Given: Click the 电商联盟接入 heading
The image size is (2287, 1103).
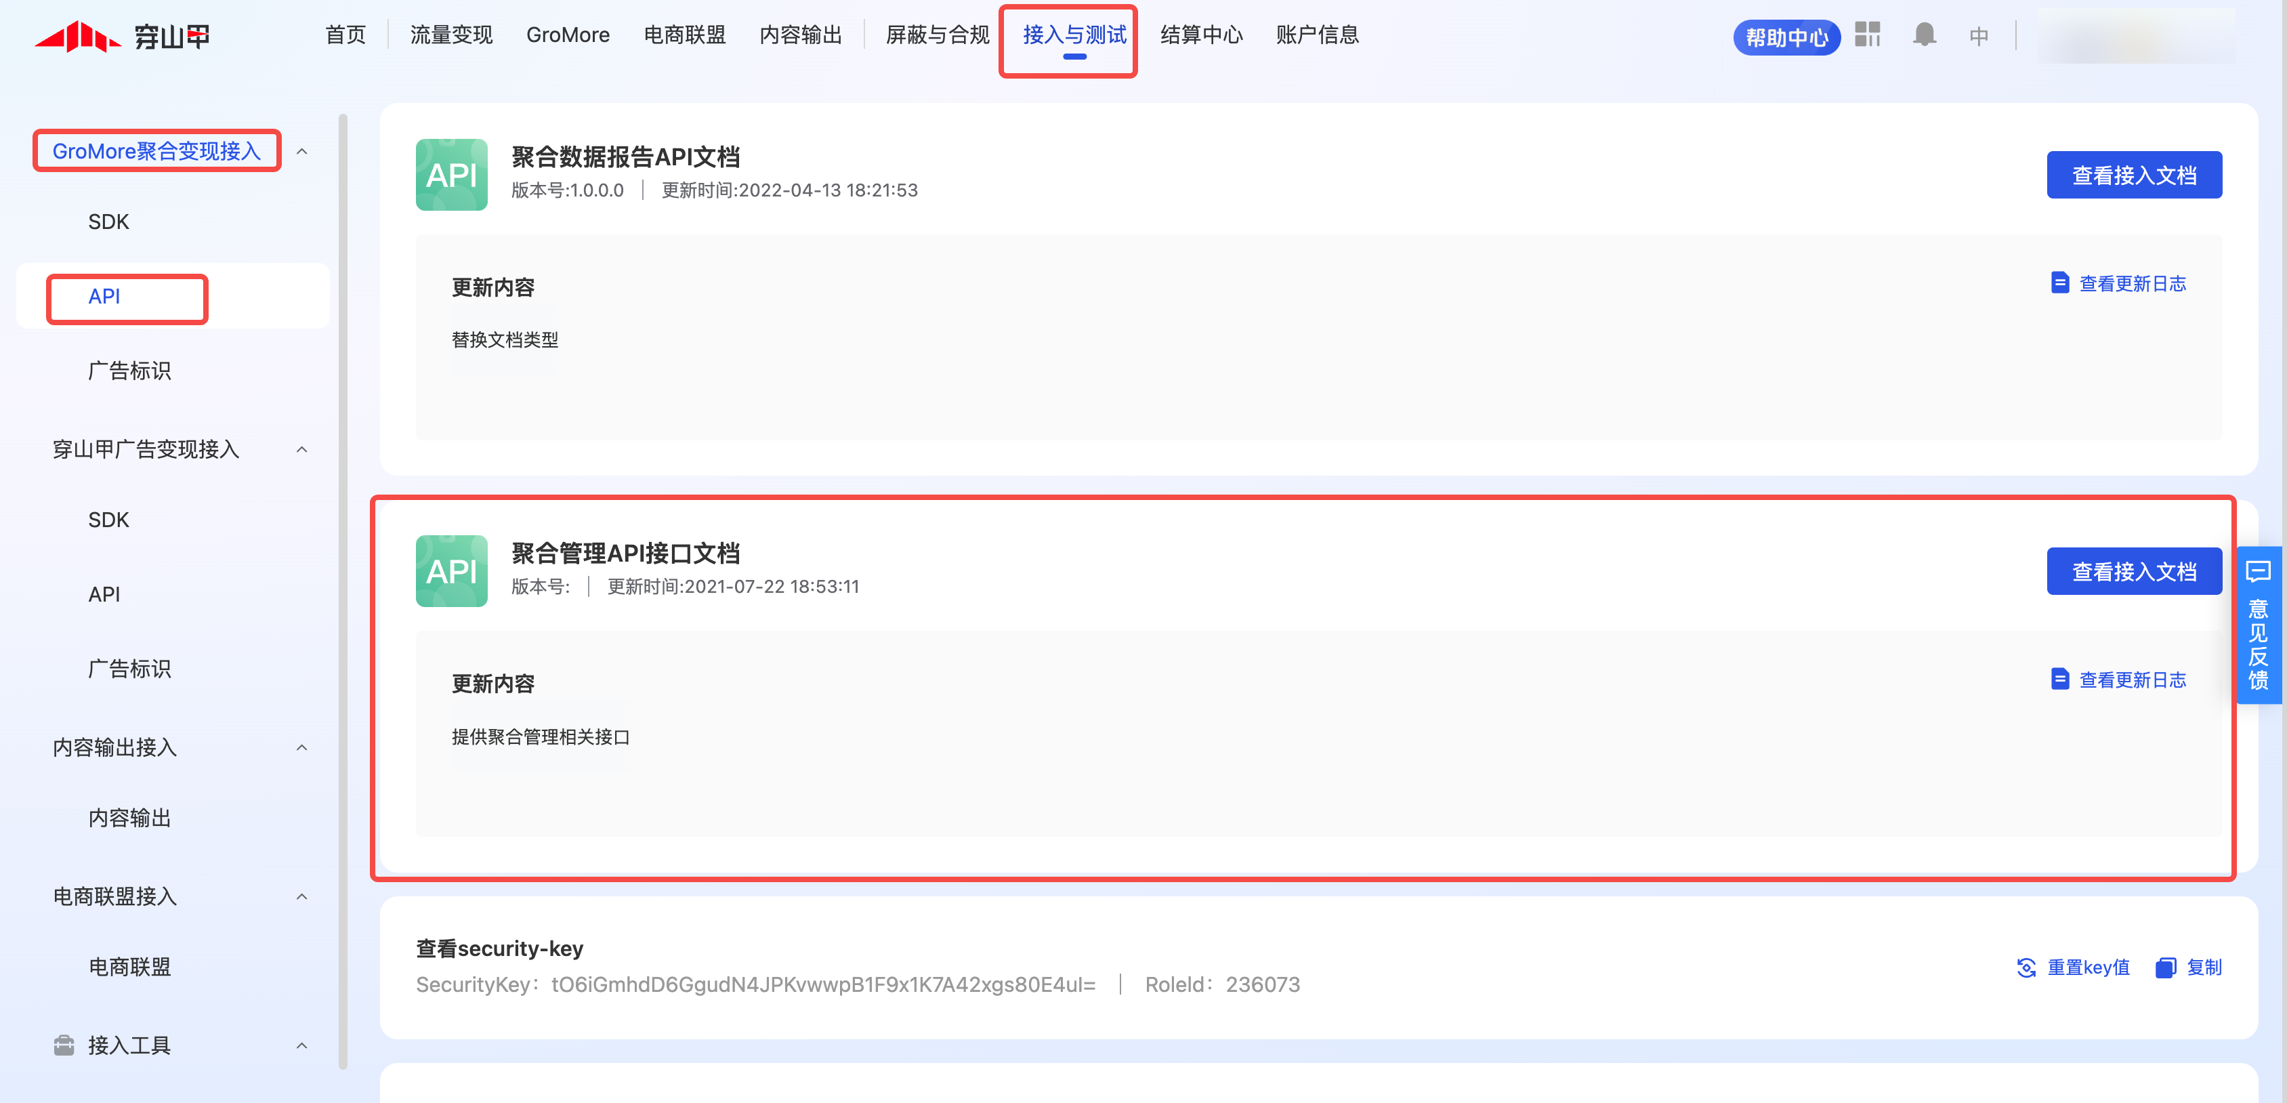Looking at the screenshot, I should coord(114,897).
